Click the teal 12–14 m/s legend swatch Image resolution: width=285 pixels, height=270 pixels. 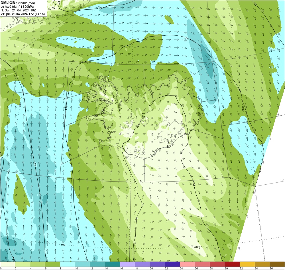97,264
